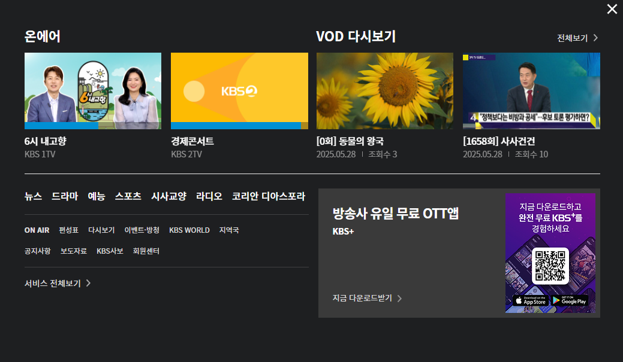
Task: Click the VOD 다시보기 section heading
Action: pos(356,36)
